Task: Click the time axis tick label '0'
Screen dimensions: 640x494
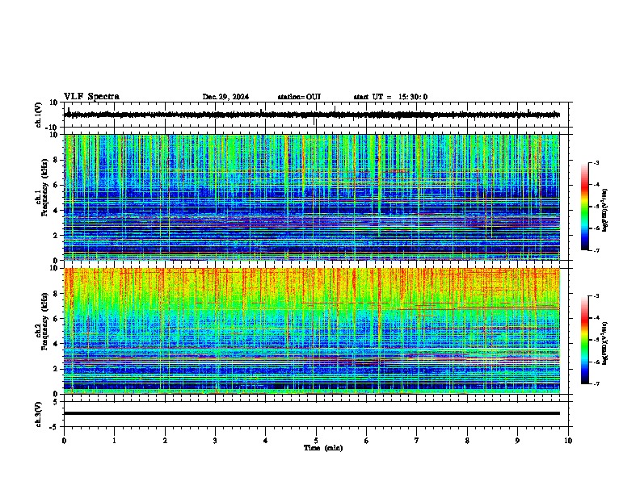Action: 64,441
